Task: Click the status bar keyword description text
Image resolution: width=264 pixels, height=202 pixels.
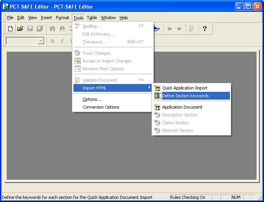Action: (x=77, y=197)
